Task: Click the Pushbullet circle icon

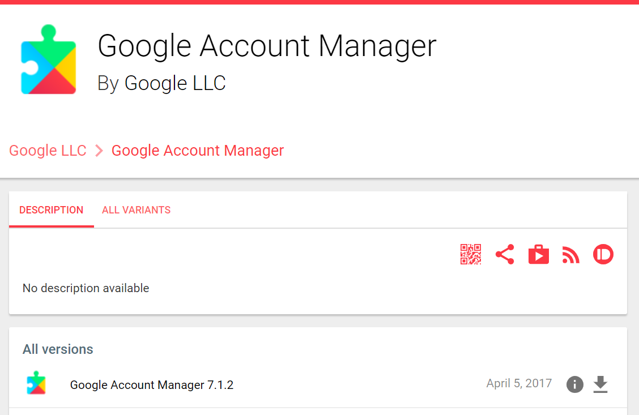Action: pos(603,255)
